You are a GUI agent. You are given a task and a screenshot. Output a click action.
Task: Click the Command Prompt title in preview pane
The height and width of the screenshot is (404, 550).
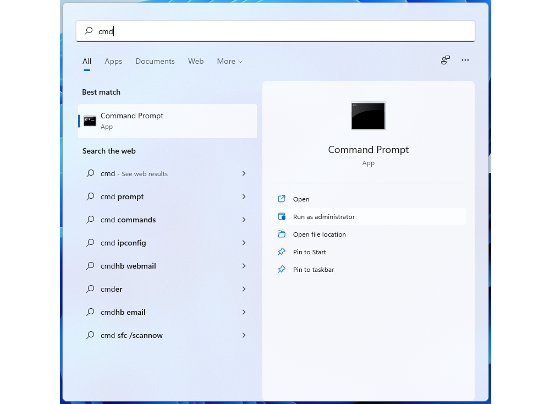click(x=369, y=150)
